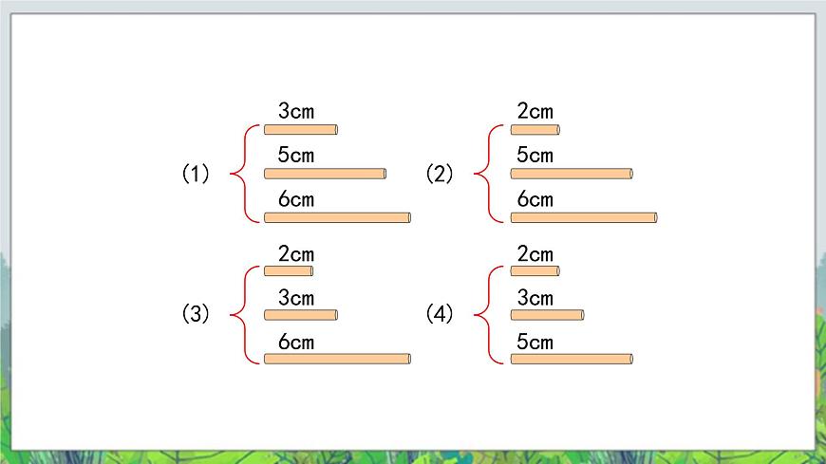Click the (2) group label

coord(440,174)
